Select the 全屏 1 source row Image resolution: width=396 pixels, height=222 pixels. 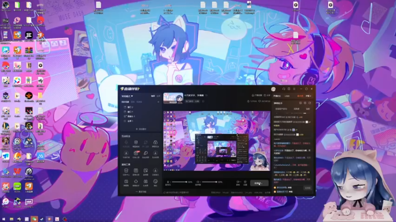pyautogui.click(x=141, y=121)
